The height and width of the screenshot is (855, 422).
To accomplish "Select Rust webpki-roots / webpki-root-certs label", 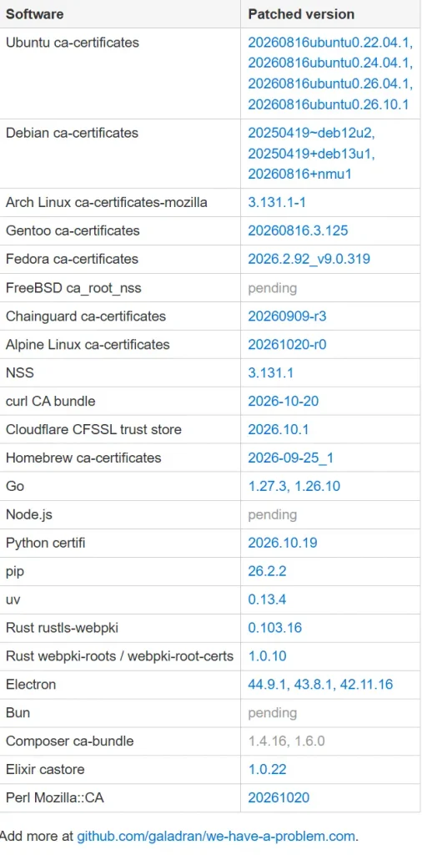I will pyautogui.click(x=119, y=656).
